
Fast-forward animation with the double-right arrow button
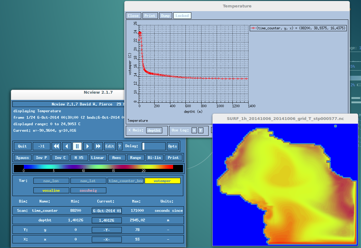tap(98, 146)
